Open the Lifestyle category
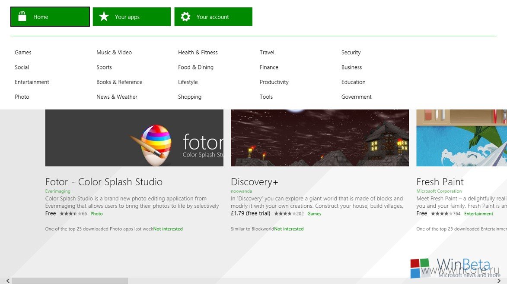Image resolution: width=507 pixels, height=284 pixels. click(188, 82)
